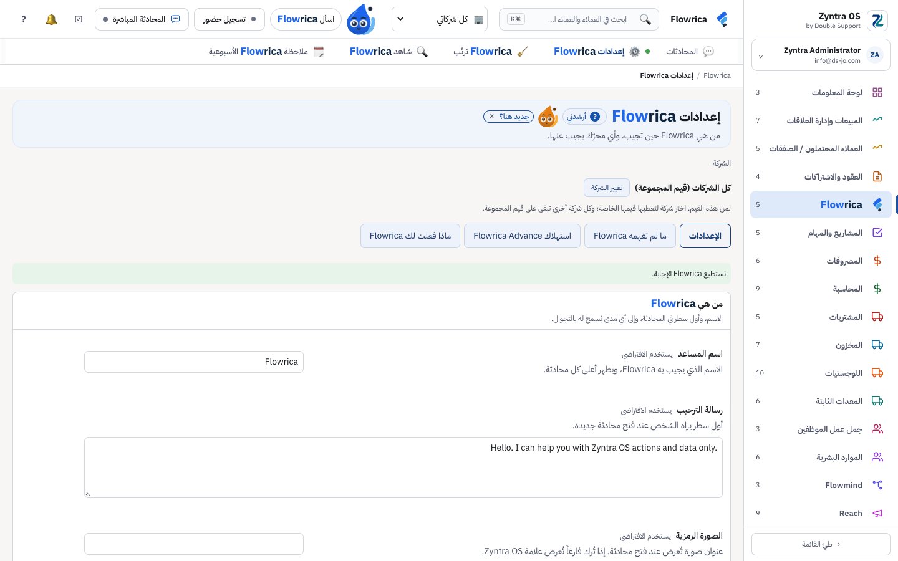Select ماذا فعلت لك Flowrica sub-tab
The height and width of the screenshot is (561, 898).
pyautogui.click(x=410, y=236)
